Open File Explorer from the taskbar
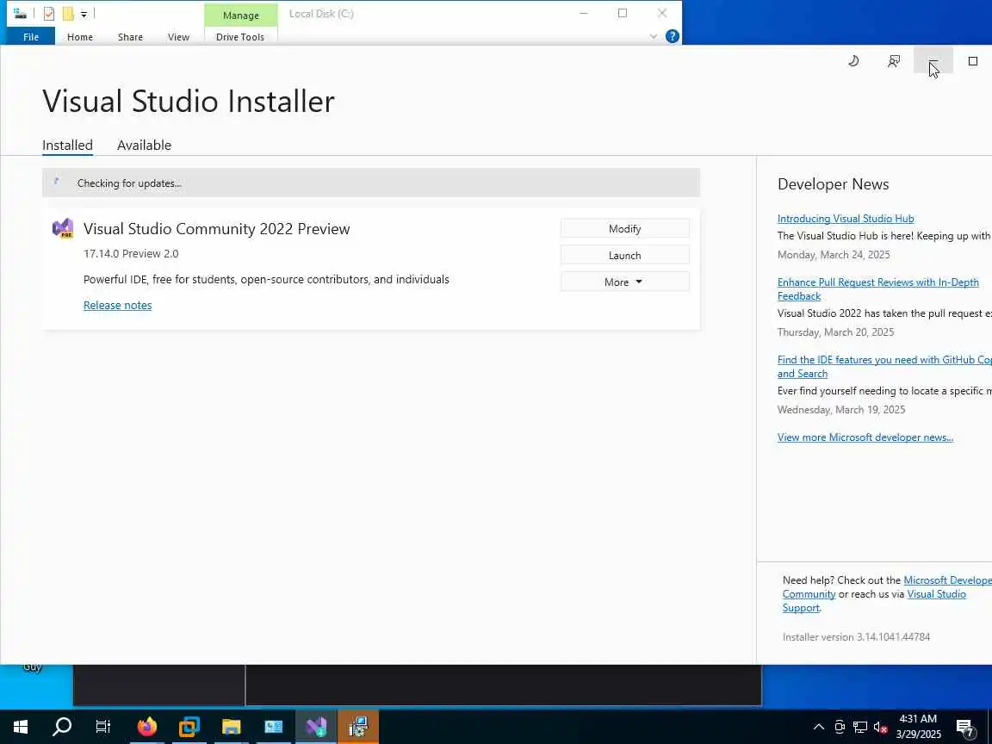The height and width of the screenshot is (744, 992). point(231,726)
